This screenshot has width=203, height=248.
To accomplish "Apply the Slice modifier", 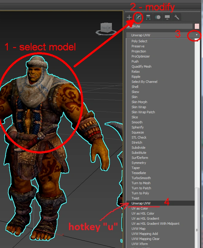I will click(135, 117).
